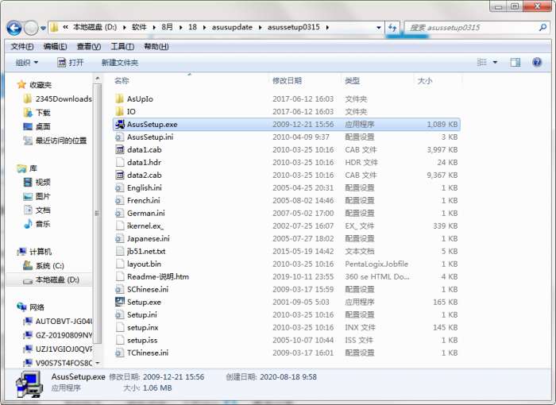This screenshot has height=405, width=556.
Task: Select the jb51.net.txt file icon
Action: click(120, 251)
